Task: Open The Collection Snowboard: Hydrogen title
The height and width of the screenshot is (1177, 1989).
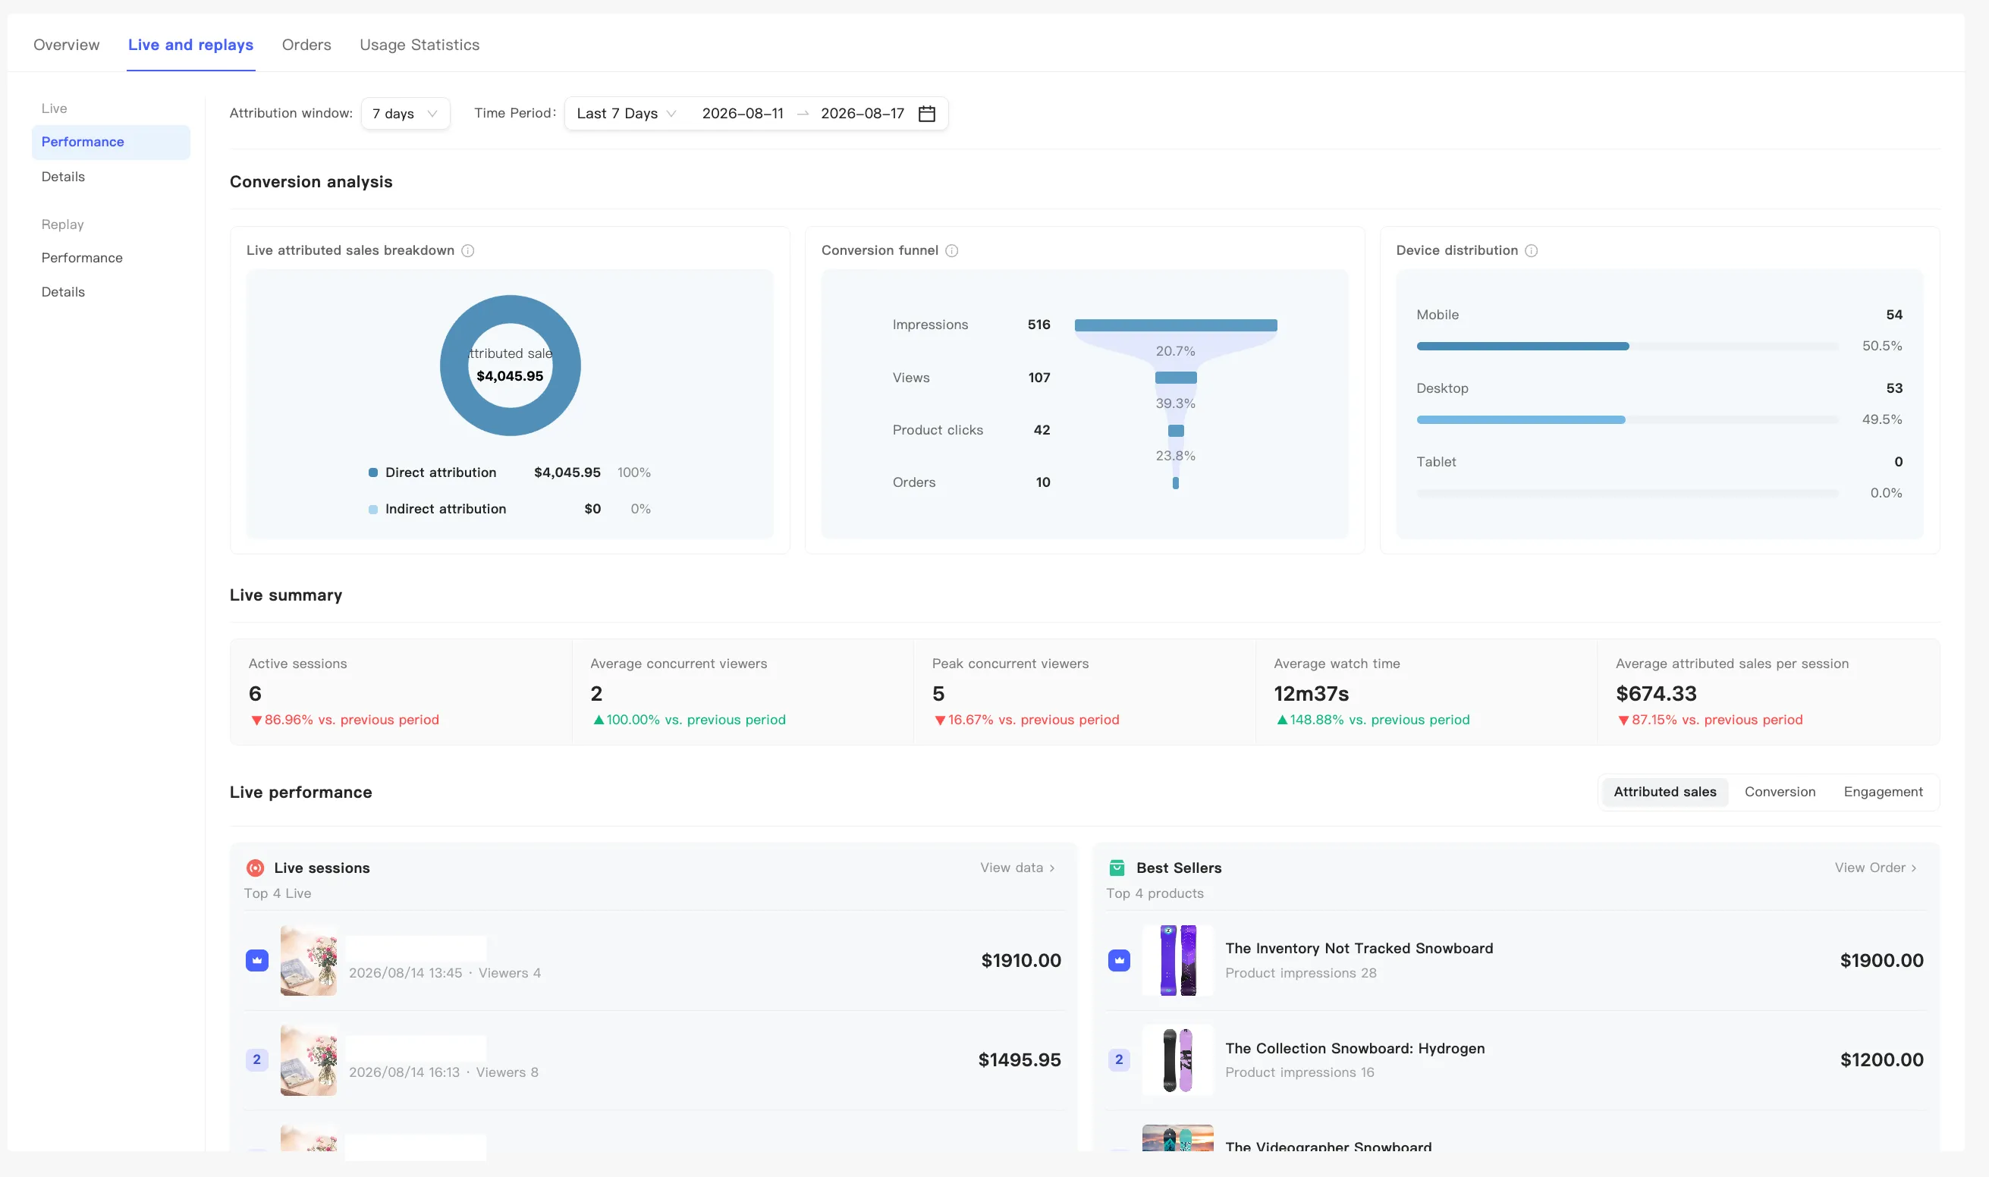Action: [1355, 1049]
